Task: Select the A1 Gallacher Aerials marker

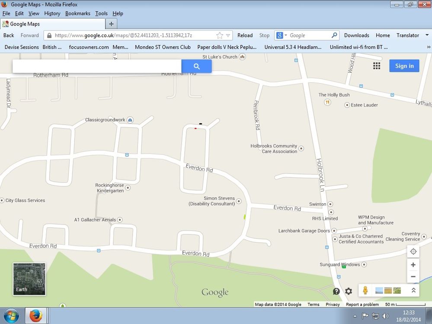Action: click(120, 220)
